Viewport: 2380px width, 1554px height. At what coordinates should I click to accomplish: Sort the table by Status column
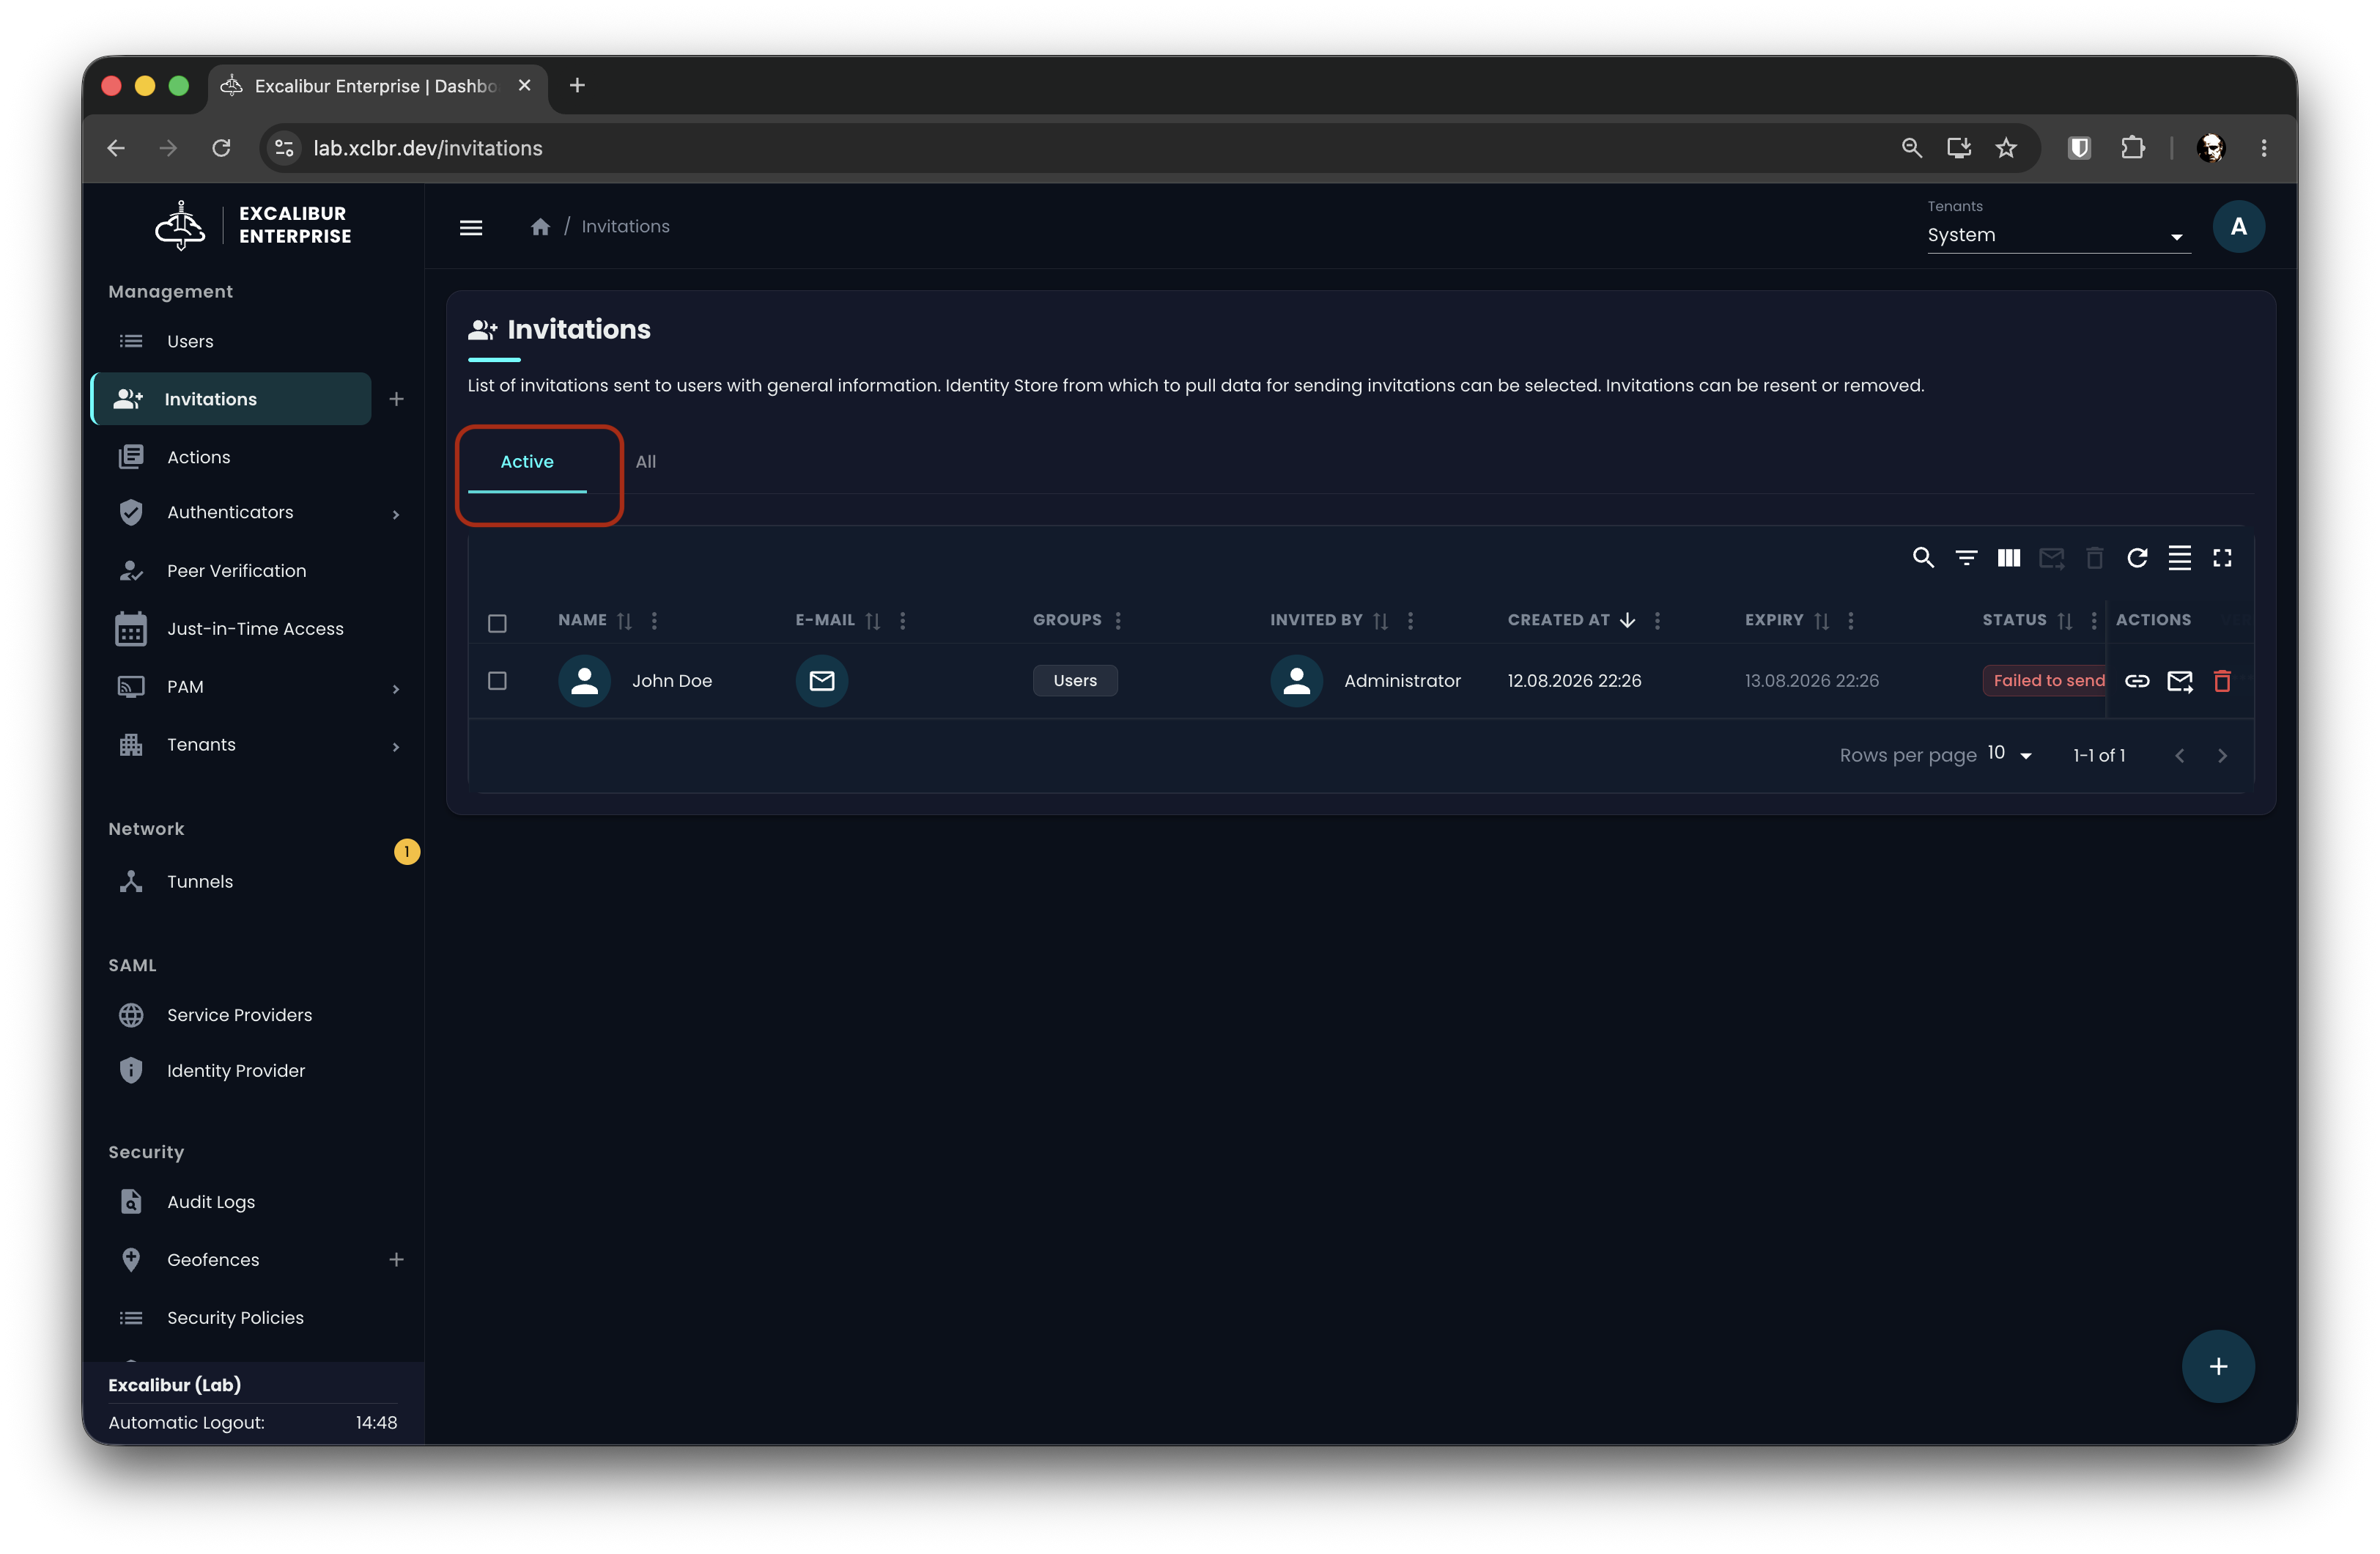2065,620
